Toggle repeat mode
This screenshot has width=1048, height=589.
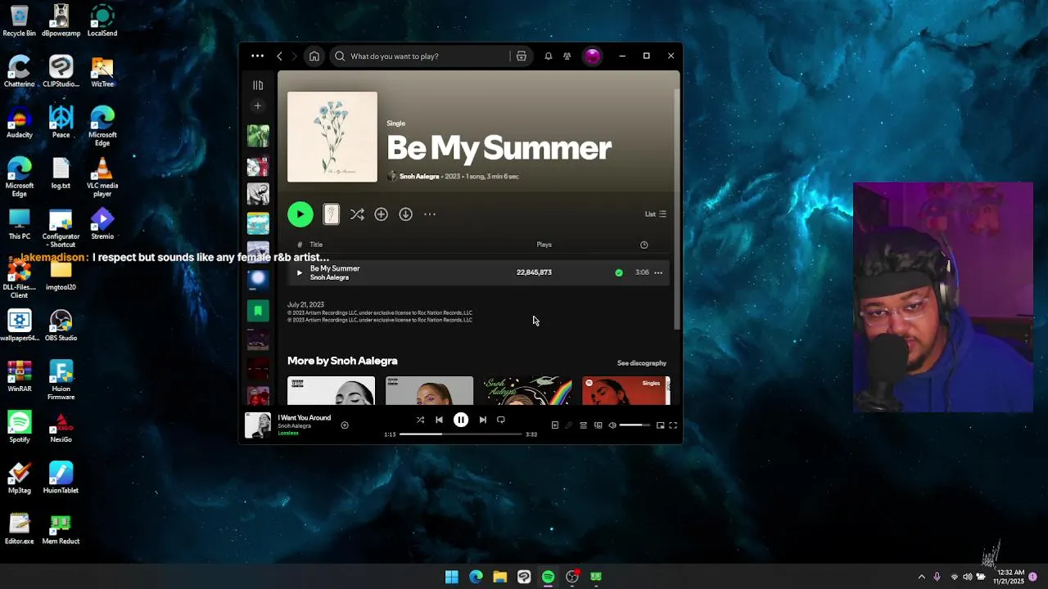(x=501, y=420)
